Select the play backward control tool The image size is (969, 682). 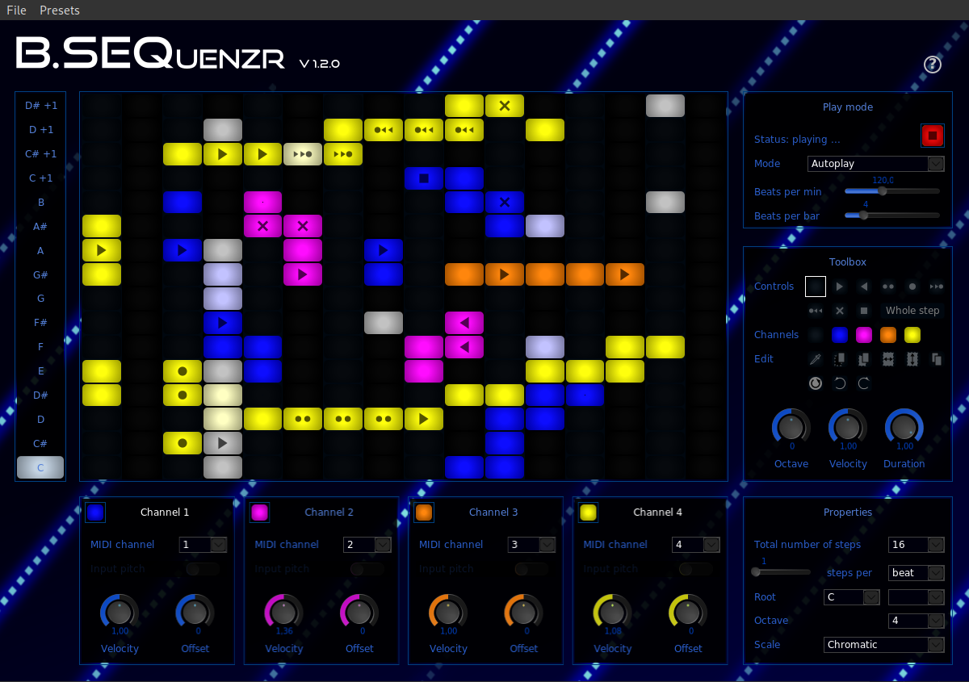point(864,287)
